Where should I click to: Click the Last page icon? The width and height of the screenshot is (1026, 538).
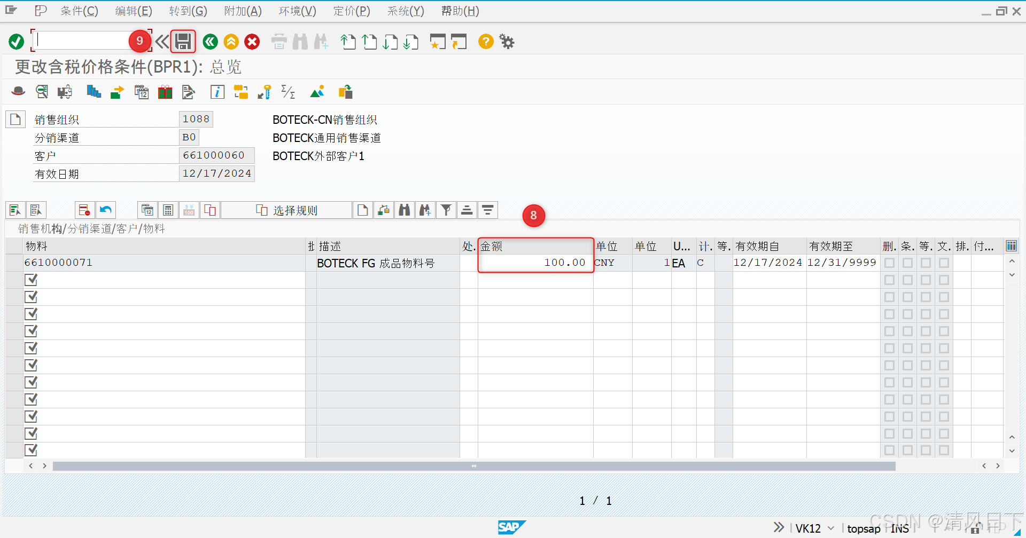click(x=411, y=42)
